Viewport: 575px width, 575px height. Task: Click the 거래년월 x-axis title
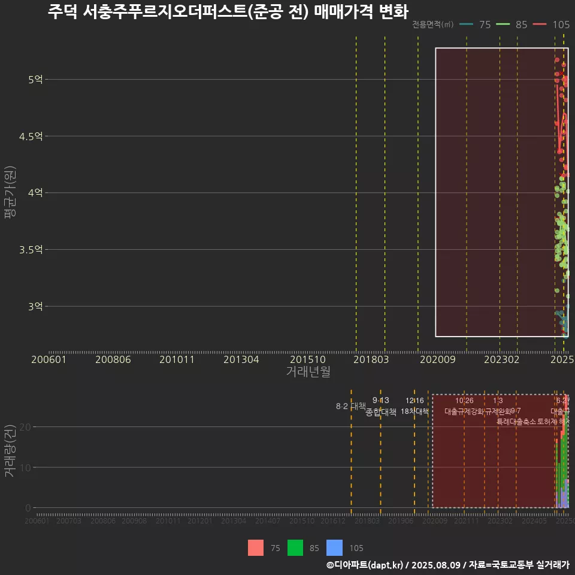click(308, 371)
